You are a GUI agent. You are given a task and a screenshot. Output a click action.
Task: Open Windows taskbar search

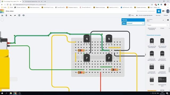click(6, 93)
